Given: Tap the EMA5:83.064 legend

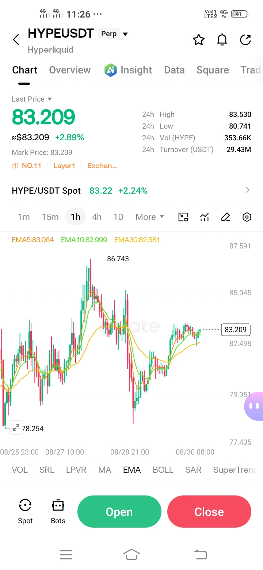Looking at the screenshot, I should pyautogui.click(x=33, y=240).
